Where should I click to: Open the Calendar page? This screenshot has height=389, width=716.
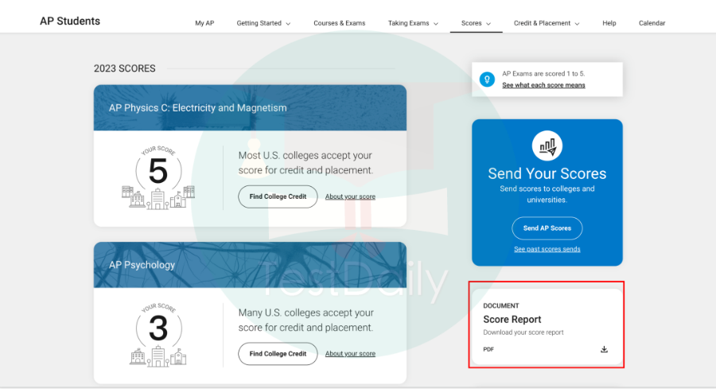652,23
